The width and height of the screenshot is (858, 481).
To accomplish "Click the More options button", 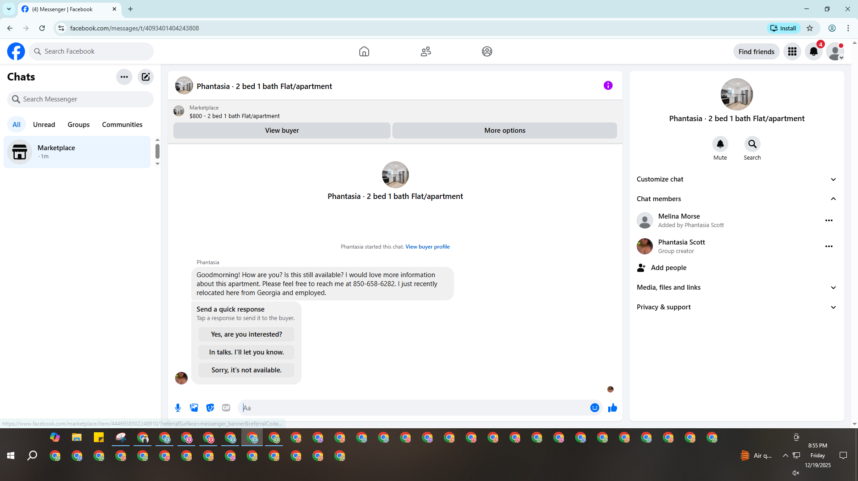I will pos(505,131).
